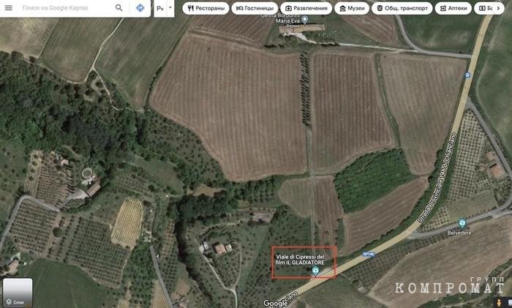The height and width of the screenshot is (308, 512).
Task: Click the Belvedere camera pin marker
Action: click(x=462, y=224)
